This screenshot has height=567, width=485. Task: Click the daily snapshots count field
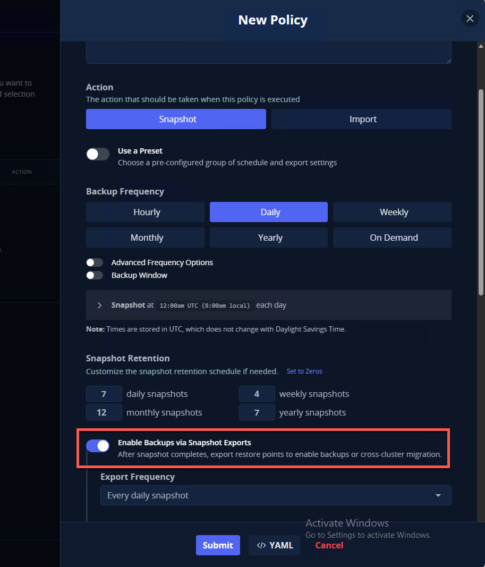point(104,394)
